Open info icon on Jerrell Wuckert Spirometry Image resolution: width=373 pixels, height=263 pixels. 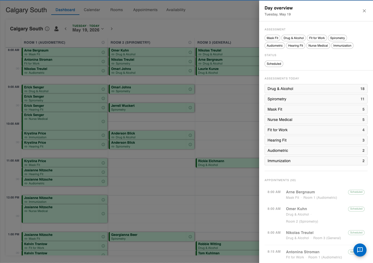pos(190,108)
